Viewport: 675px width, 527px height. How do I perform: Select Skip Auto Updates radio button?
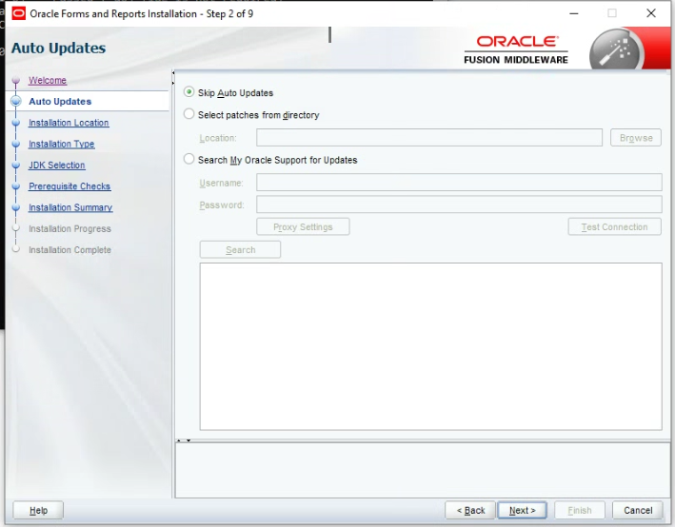coord(189,92)
